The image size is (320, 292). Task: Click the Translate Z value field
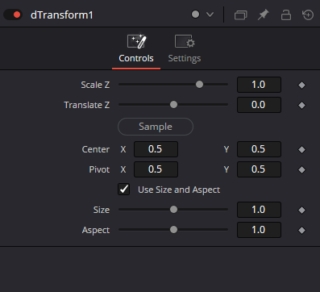259,105
